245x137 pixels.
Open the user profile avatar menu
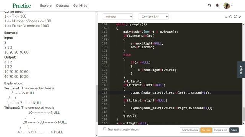pos(226,6)
